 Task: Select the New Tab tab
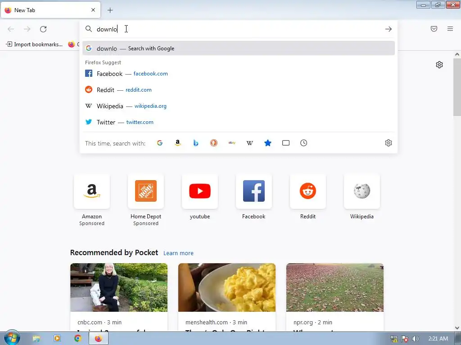point(50,10)
